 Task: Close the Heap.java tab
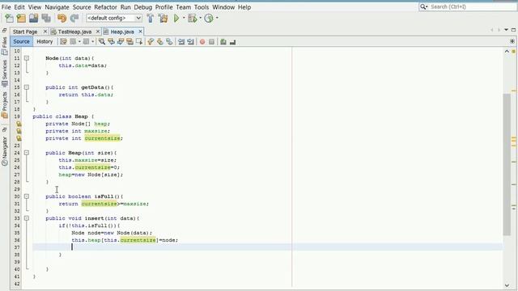[x=140, y=32]
